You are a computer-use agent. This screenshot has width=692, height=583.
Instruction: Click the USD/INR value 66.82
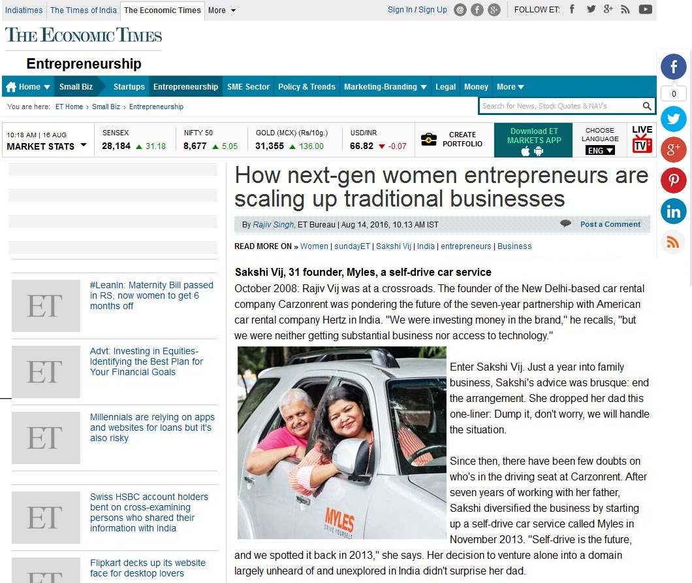362,146
